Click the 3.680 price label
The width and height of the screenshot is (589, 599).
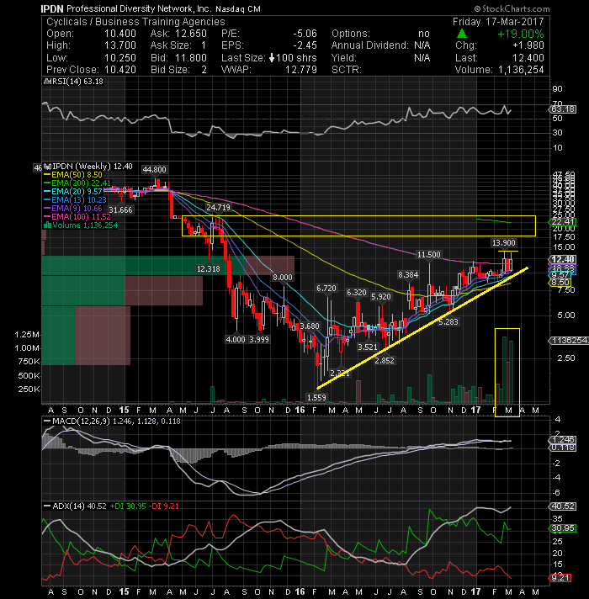tap(310, 326)
